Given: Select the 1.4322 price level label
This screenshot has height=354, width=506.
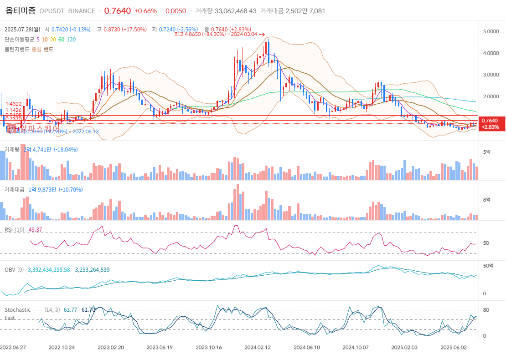Looking at the screenshot, I should pos(14,104).
